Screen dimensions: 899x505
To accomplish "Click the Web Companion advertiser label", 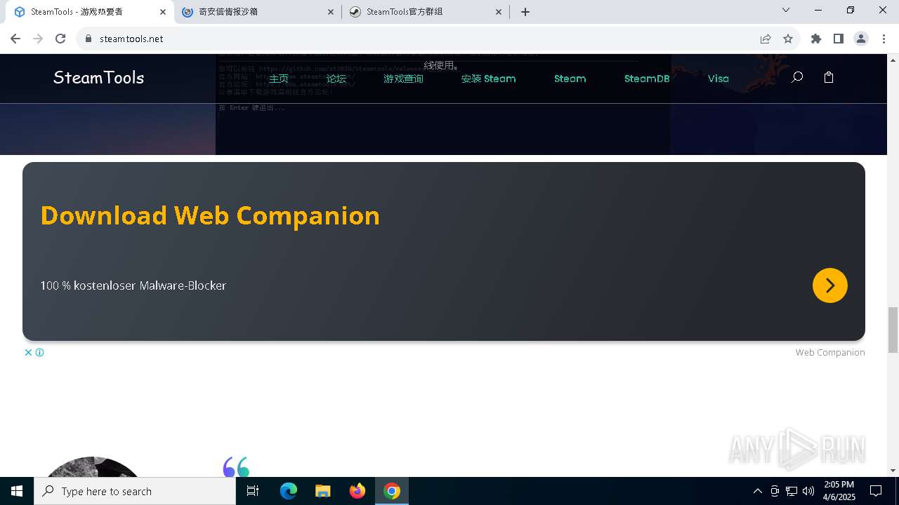I will tap(830, 352).
